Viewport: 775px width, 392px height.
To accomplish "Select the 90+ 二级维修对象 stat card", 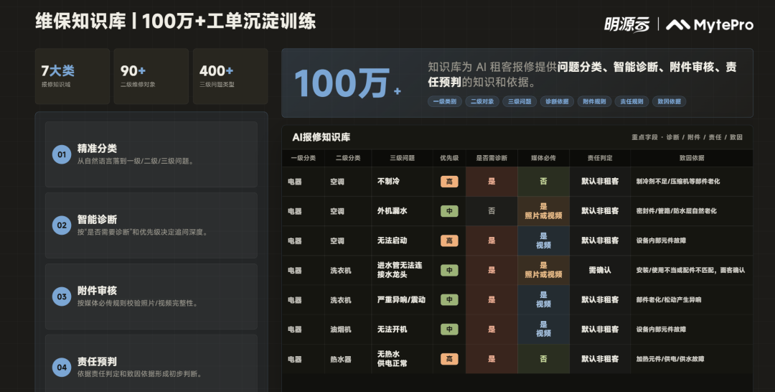I will click(151, 76).
